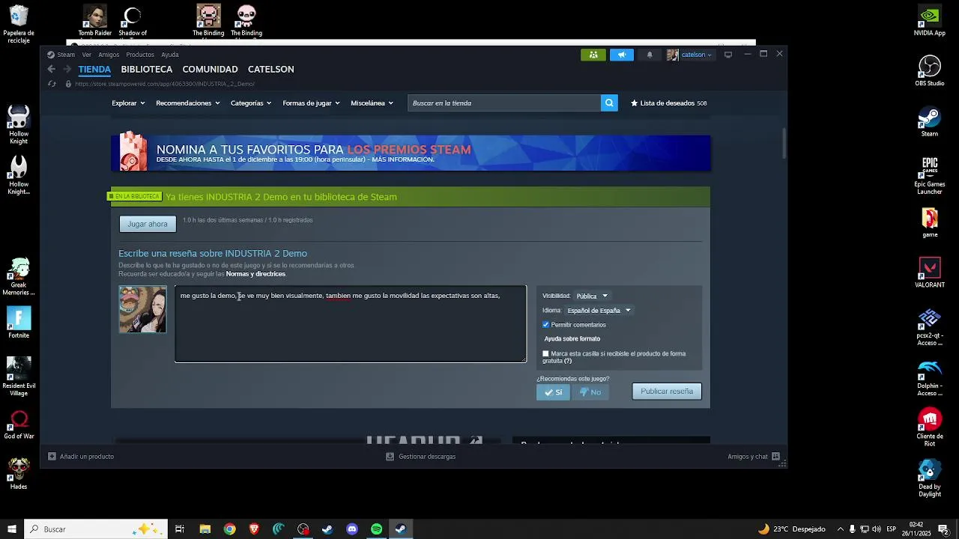Image resolution: width=959 pixels, height=539 pixels.
Task: Open the Amigos menu
Action: [109, 55]
